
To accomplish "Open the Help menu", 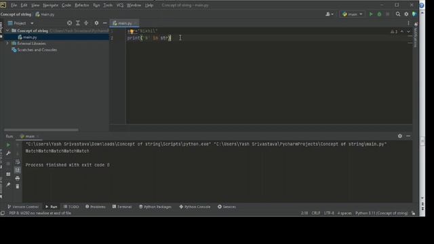I will [x=149, y=5].
